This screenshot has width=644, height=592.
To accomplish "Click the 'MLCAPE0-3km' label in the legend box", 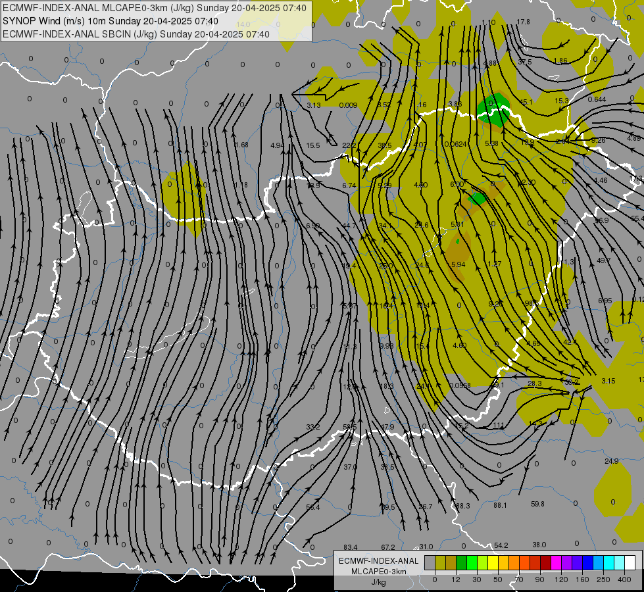I will coord(378,572).
